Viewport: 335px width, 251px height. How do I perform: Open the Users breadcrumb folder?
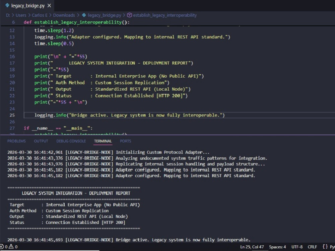(21, 15)
